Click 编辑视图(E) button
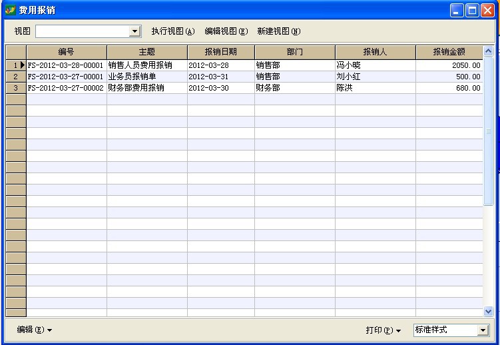Viewport: 500px width, 345px height. click(x=226, y=31)
